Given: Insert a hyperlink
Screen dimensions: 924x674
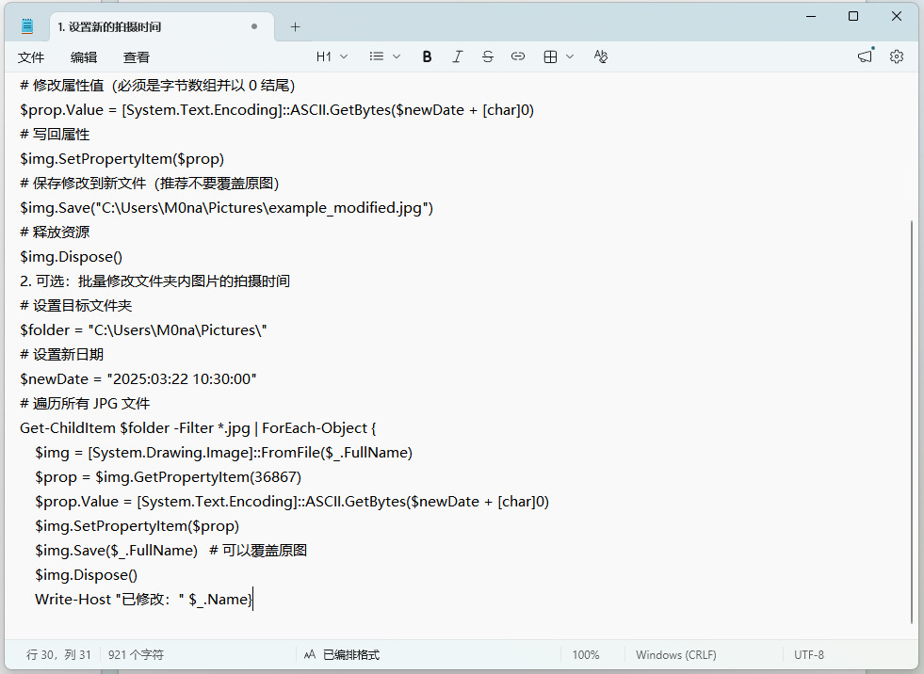Looking at the screenshot, I should coord(517,56).
